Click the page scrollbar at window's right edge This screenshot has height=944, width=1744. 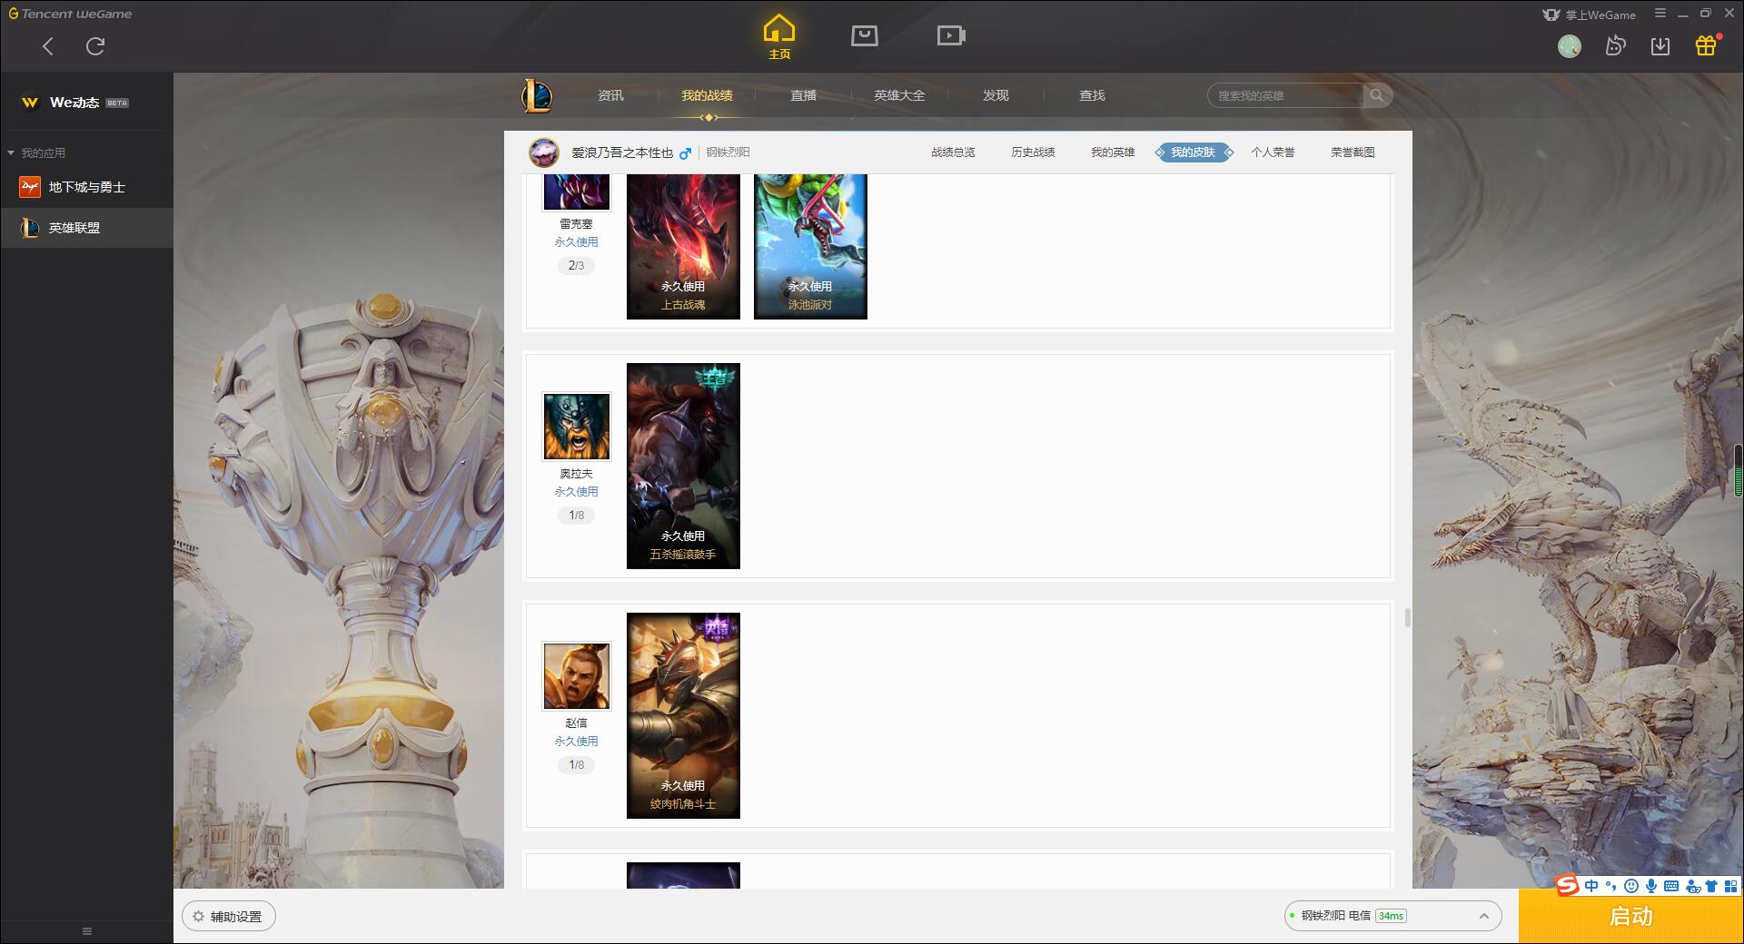coord(1738,470)
